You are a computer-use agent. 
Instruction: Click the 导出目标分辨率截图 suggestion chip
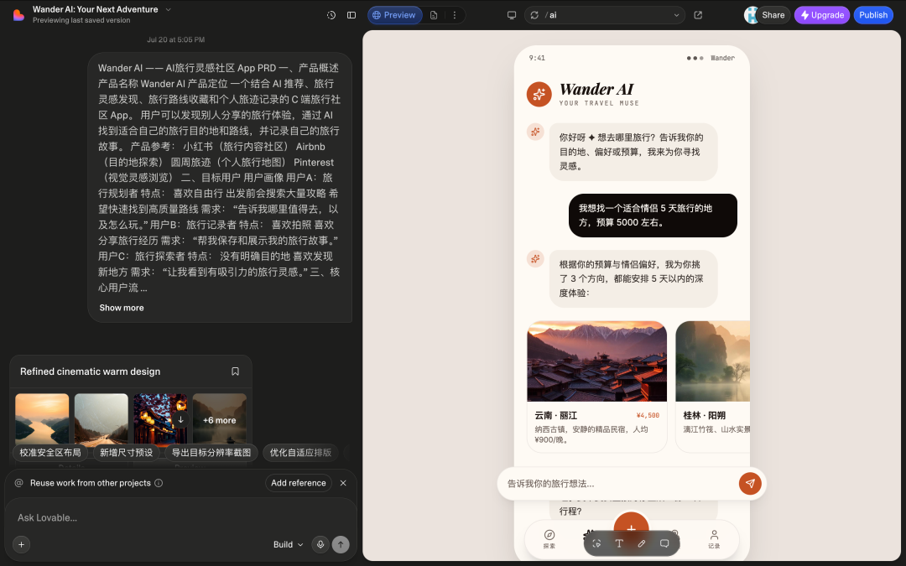point(211,452)
